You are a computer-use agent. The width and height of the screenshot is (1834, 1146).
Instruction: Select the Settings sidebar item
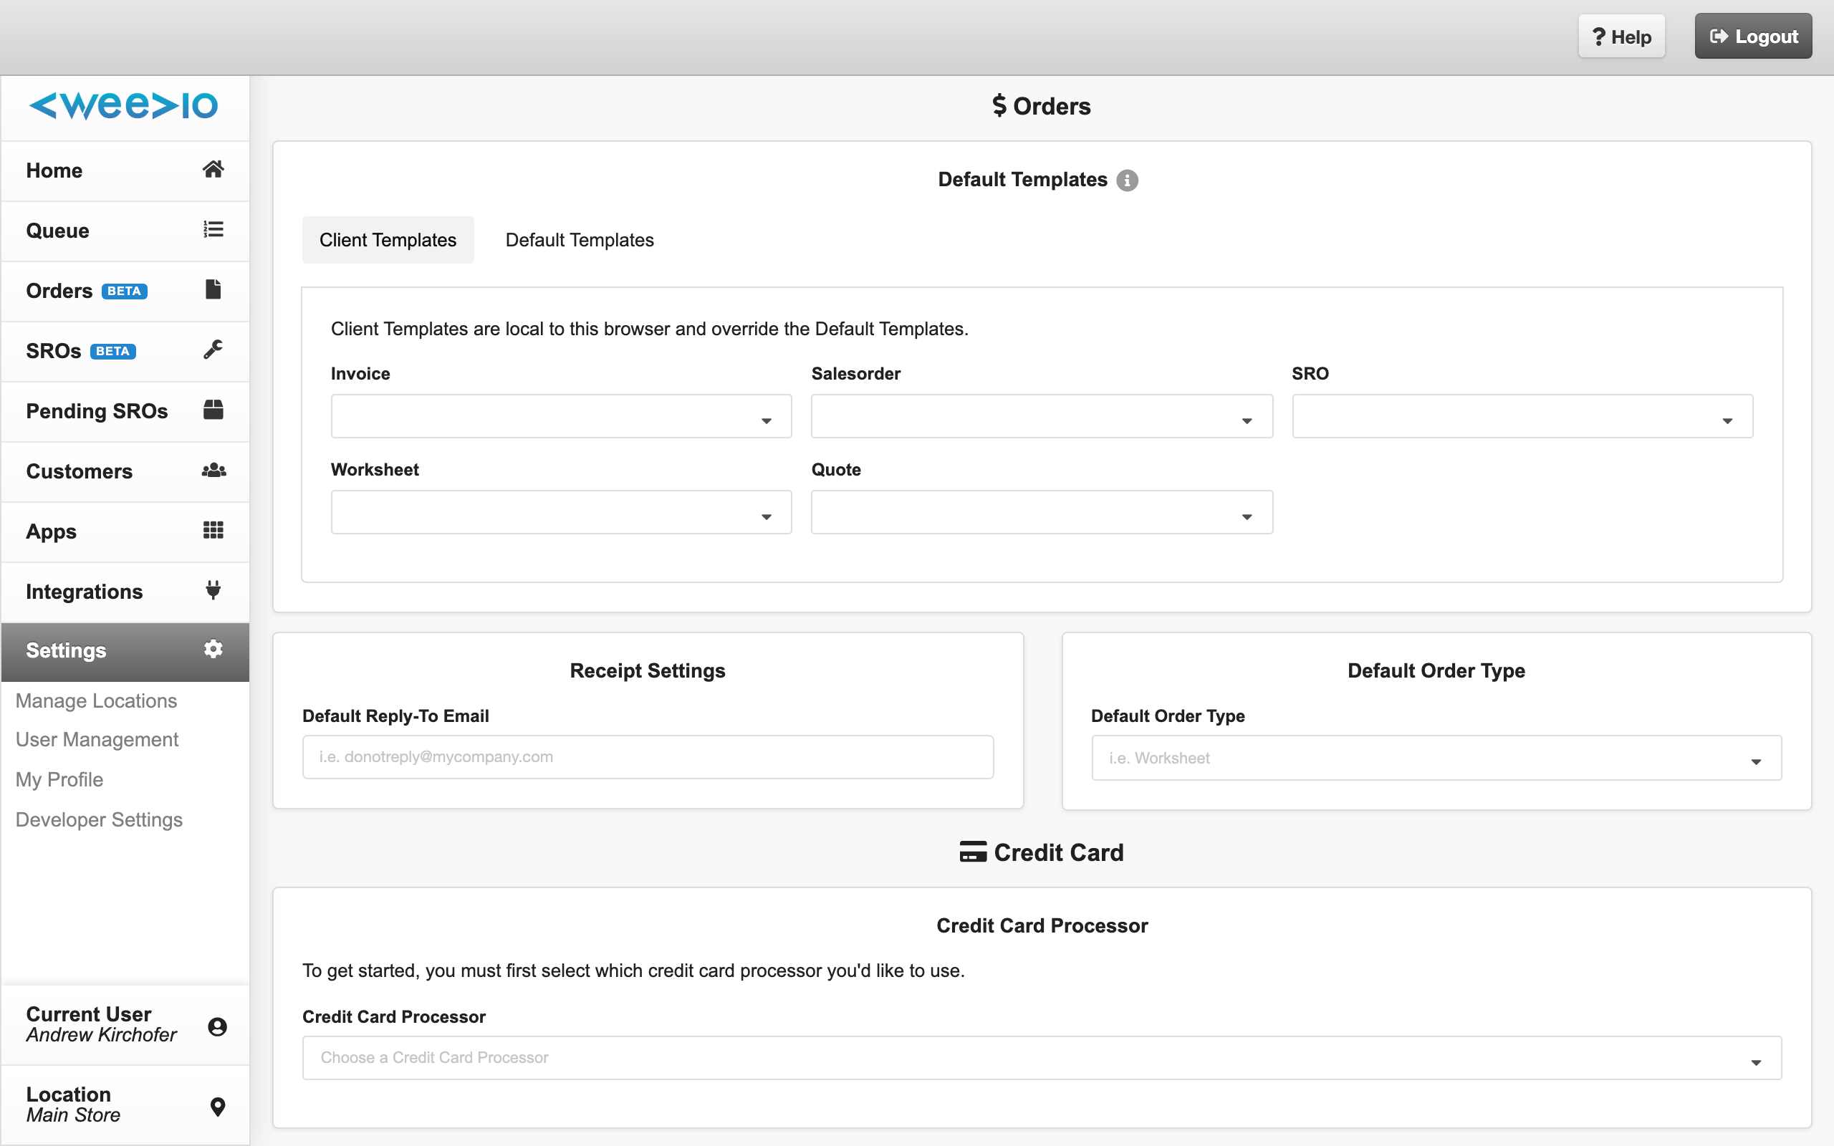(125, 651)
